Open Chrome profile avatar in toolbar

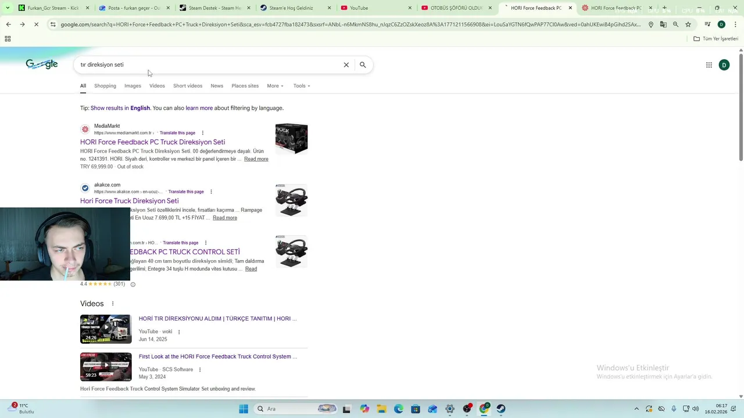[721, 24]
